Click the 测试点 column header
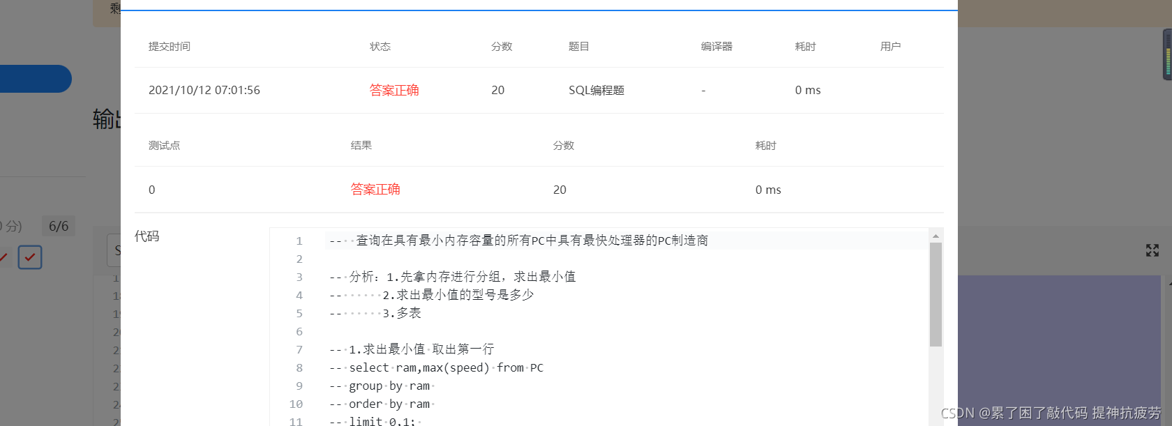 click(164, 146)
